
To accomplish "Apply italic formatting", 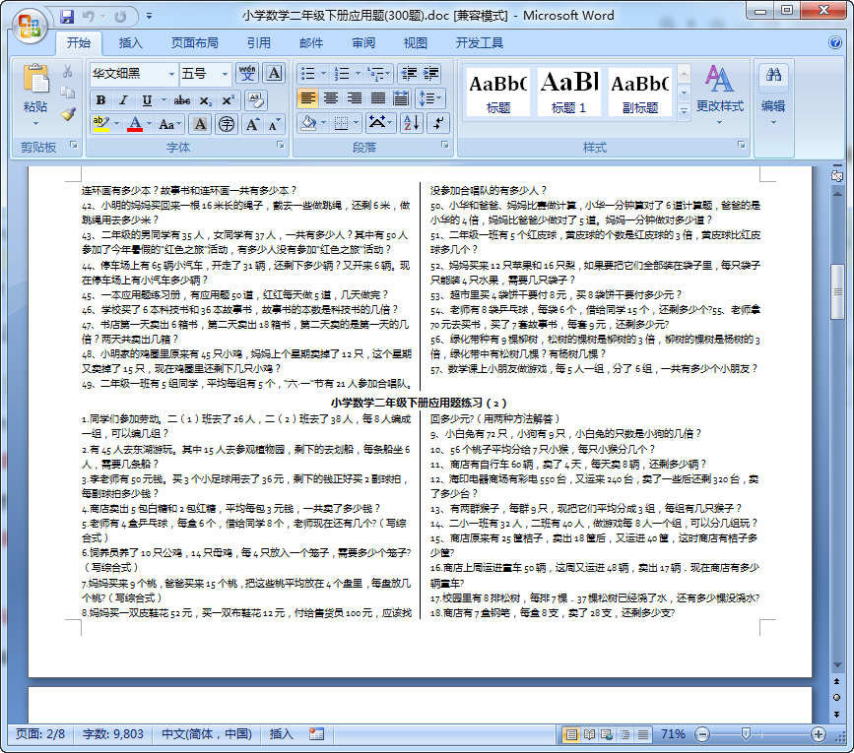I will pyautogui.click(x=124, y=100).
